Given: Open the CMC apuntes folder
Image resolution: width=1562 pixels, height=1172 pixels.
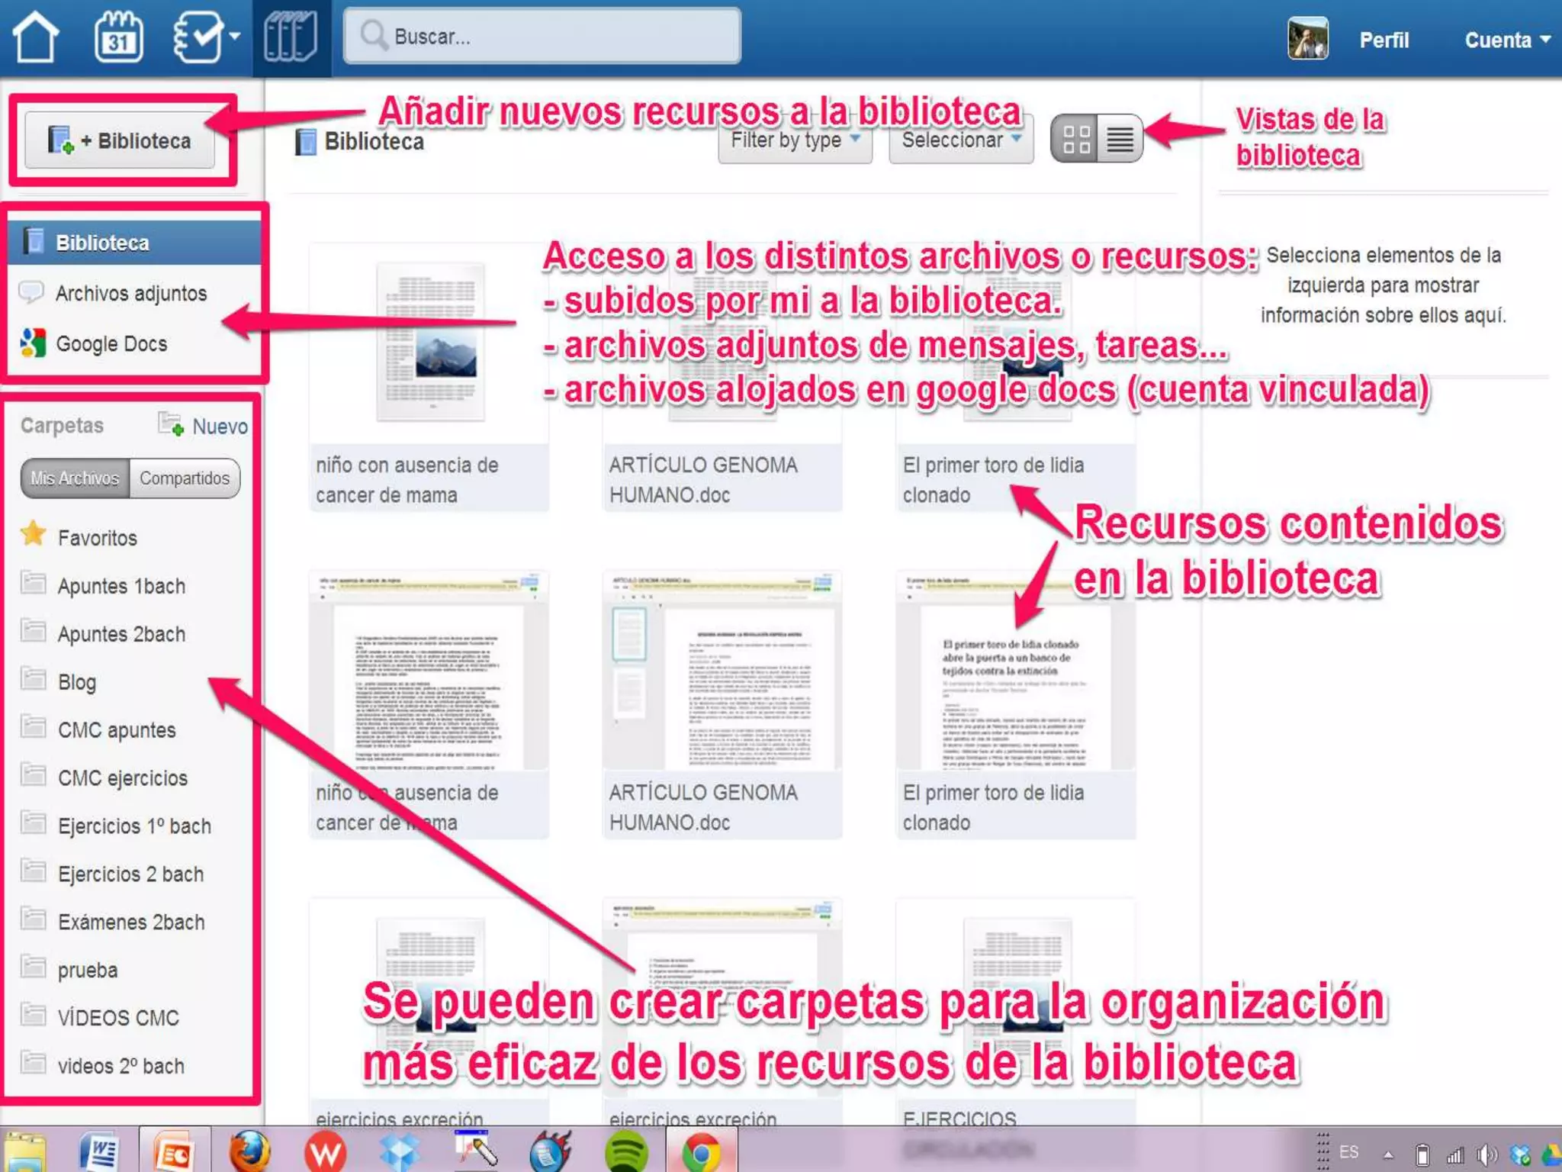Looking at the screenshot, I should click(x=117, y=730).
